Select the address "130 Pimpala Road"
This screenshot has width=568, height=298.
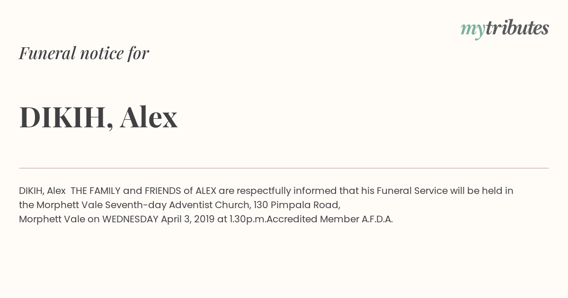point(296,205)
